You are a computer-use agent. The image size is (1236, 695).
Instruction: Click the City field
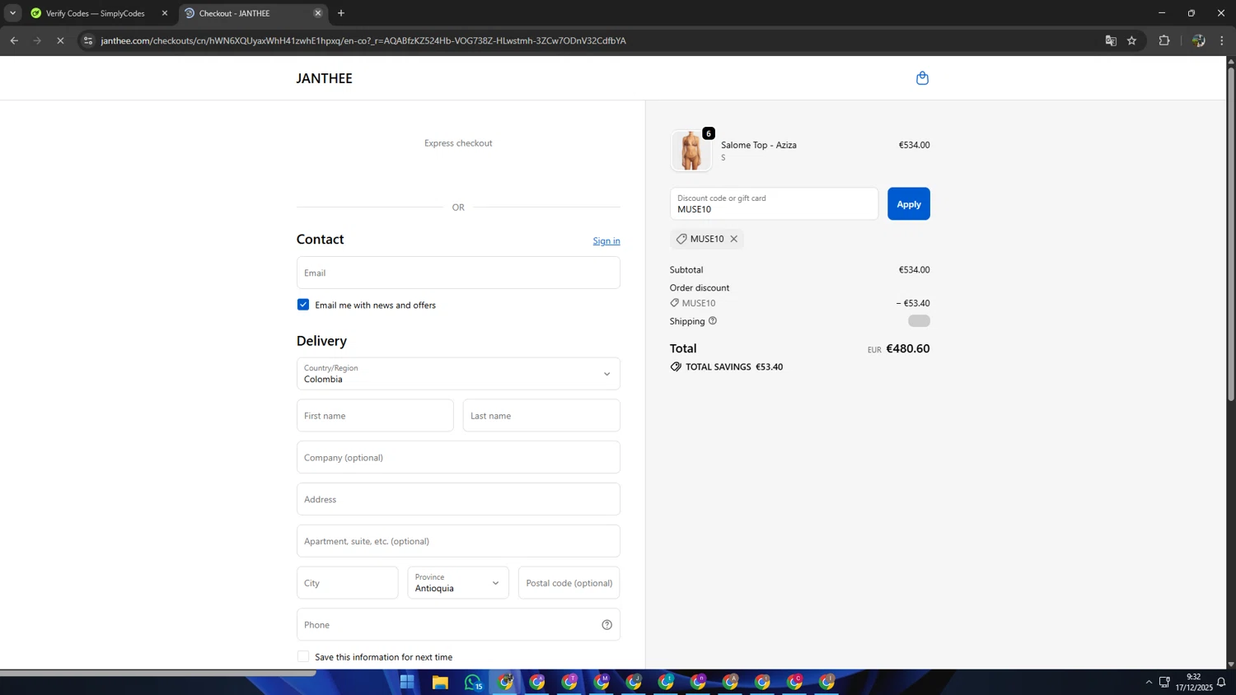tap(348, 583)
